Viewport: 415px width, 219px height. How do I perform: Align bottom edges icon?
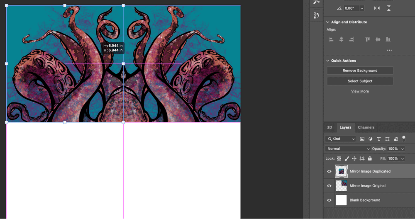pyautogui.click(x=388, y=39)
